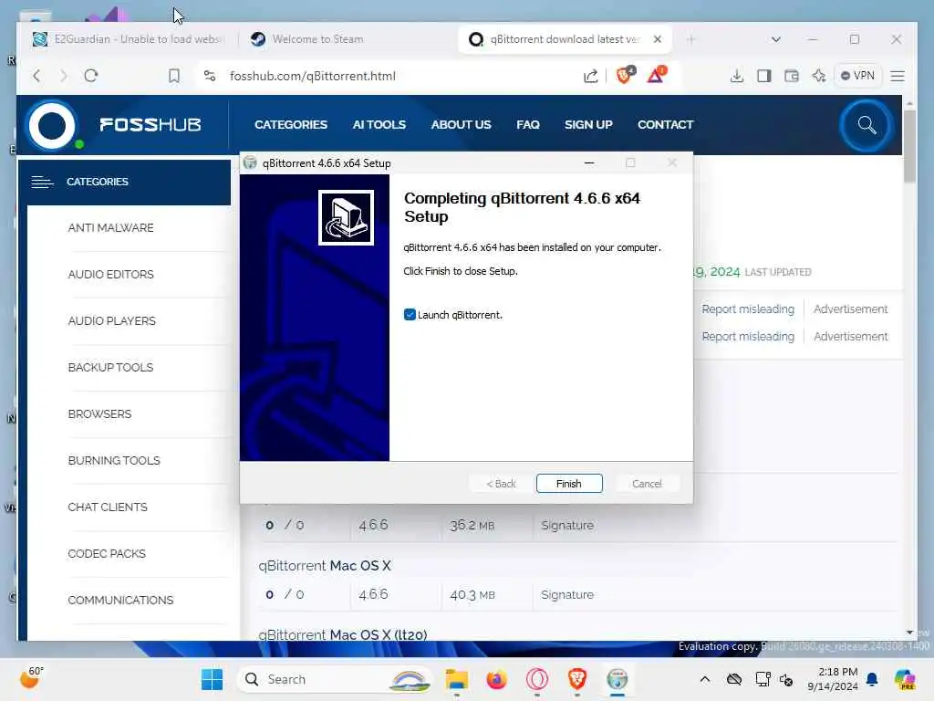Open the tab search dropdown chevron
This screenshot has height=701, width=934.
pos(775,39)
